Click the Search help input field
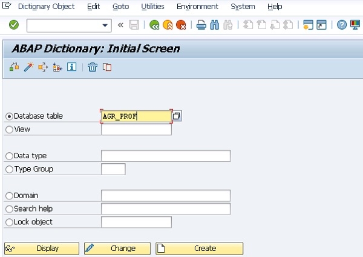This screenshot has height=257, width=363. pyautogui.click(x=166, y=209)
